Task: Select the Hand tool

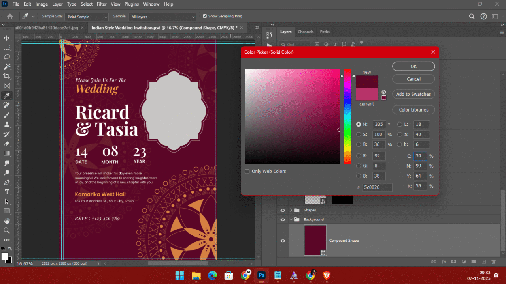Action: pyautogui.click(x=7, y=221)
